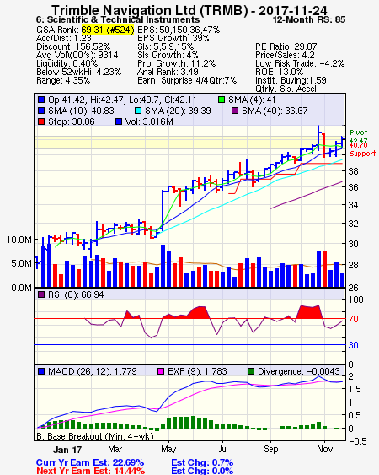
Task: Click the Curr Yr Earn Est text
Action: (x=90, y=462)
